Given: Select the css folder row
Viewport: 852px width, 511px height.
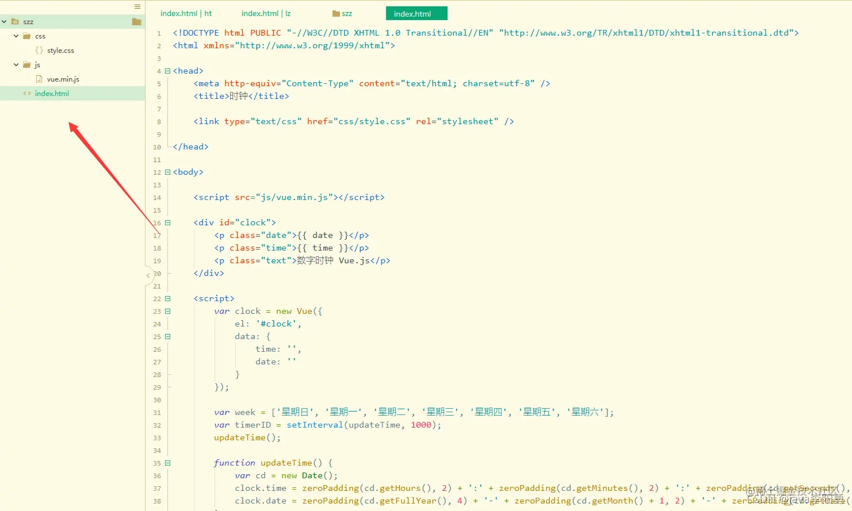Looking at the screenshot, I should 72,36.
